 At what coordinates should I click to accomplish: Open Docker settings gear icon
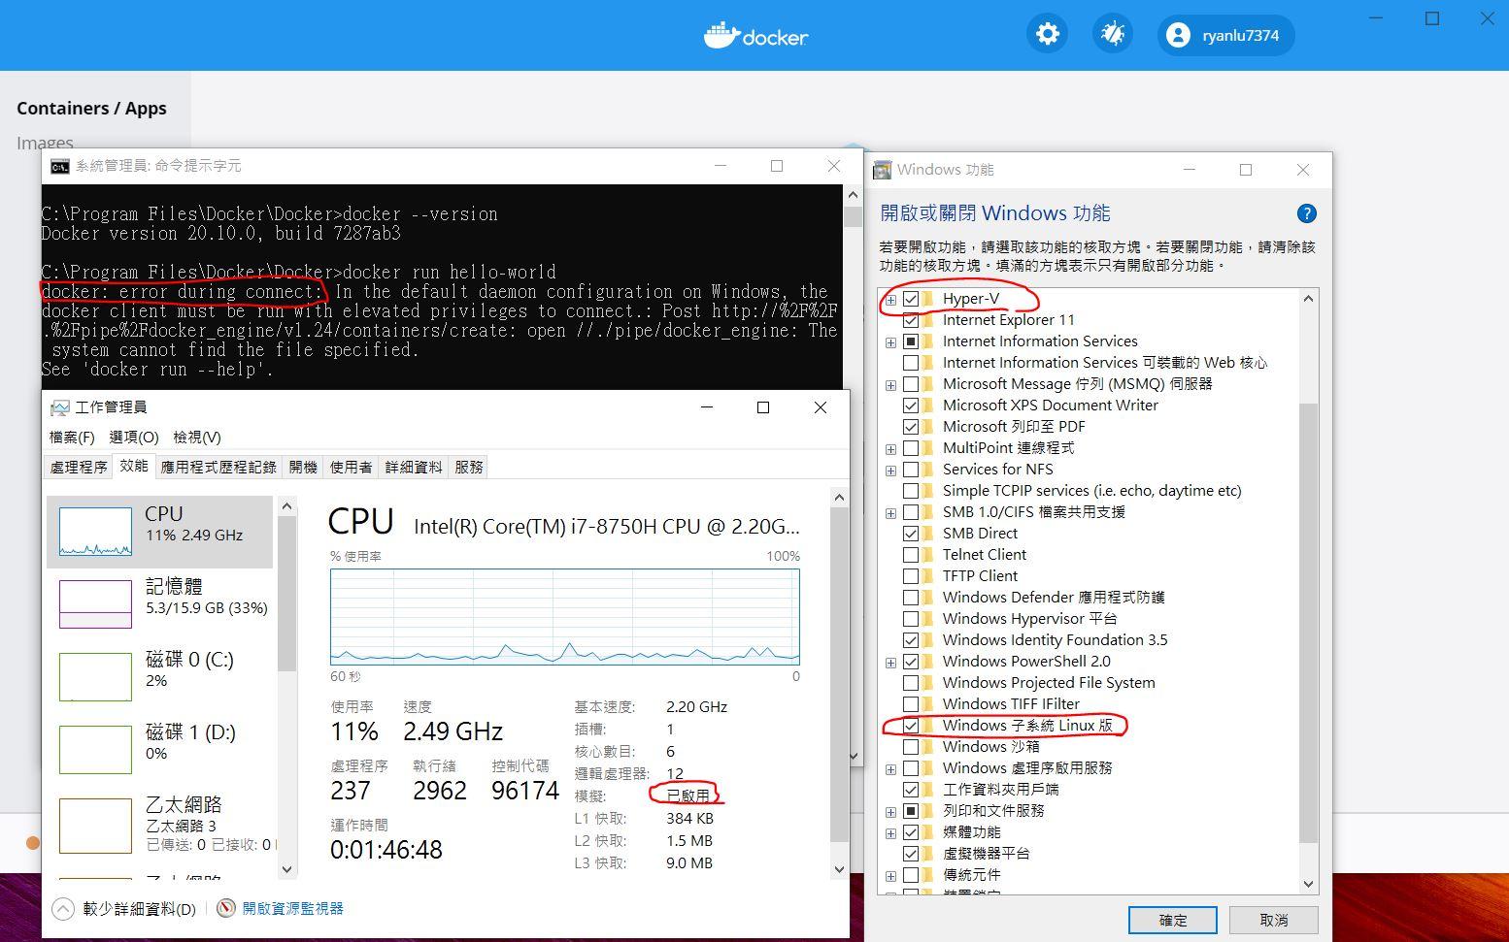point(1047,34)
